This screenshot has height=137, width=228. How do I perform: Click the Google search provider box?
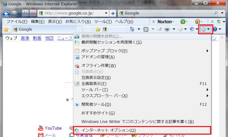click(x=165, y=13)
